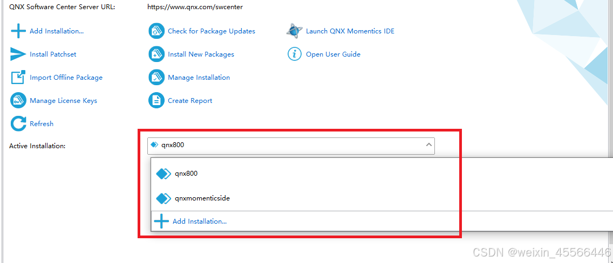Image resolution: width=613 pixels, height=263 pixels.
Task: Choose Add Installation... in the dropdown list
Action: (383, 222)
